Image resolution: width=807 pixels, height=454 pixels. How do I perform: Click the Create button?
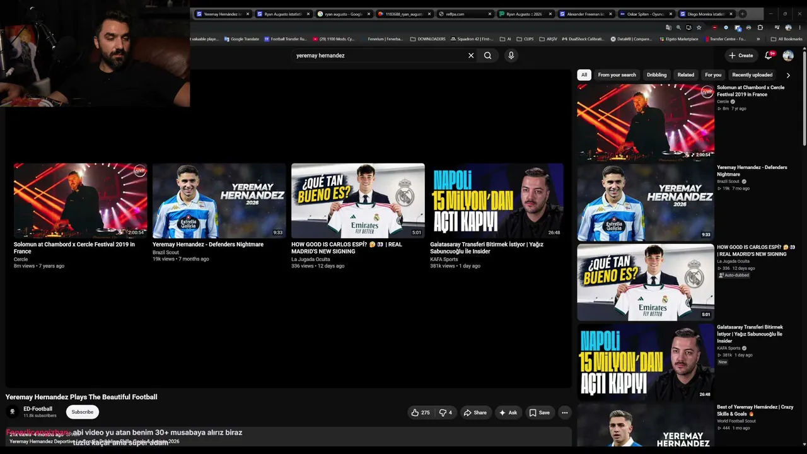coord(741,55)
